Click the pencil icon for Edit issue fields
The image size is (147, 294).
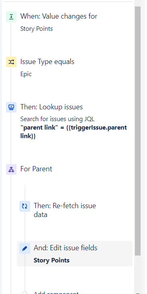pos(25,248)
